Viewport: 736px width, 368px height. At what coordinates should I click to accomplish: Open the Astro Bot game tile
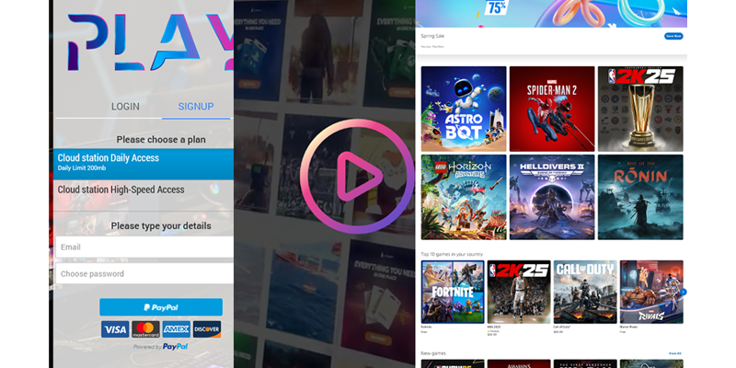tap(464, 109)
